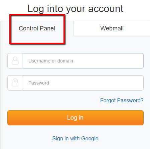
Task: Switch to the Control Panel tab
Action: tap(37, 28)
